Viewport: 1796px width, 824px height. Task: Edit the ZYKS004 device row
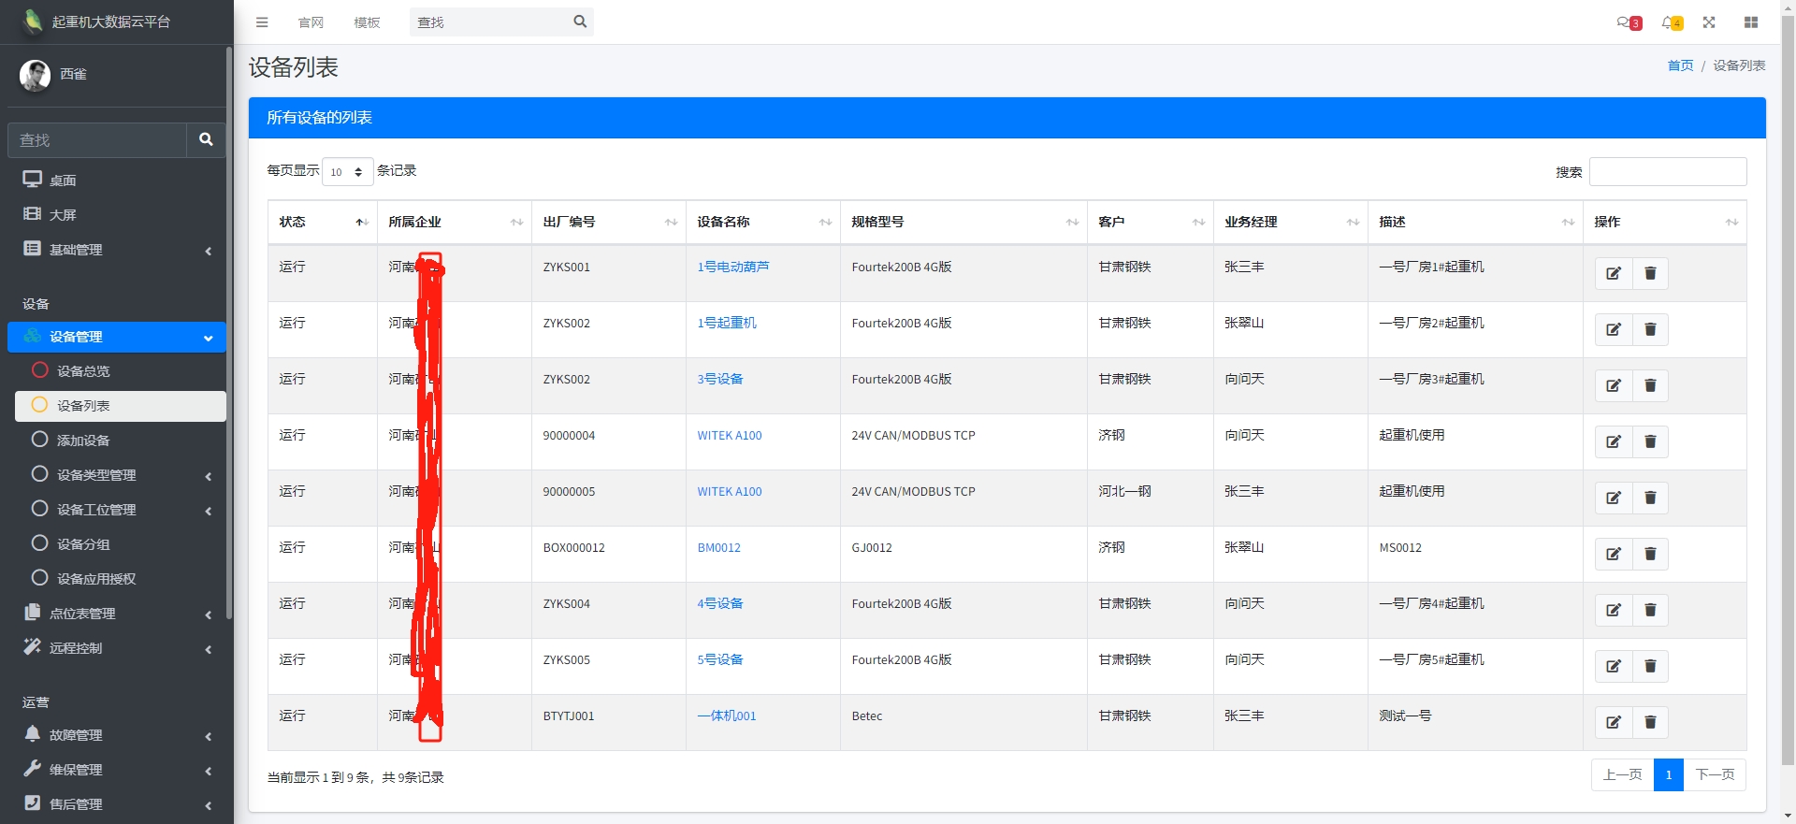(x=1614, y=610)
